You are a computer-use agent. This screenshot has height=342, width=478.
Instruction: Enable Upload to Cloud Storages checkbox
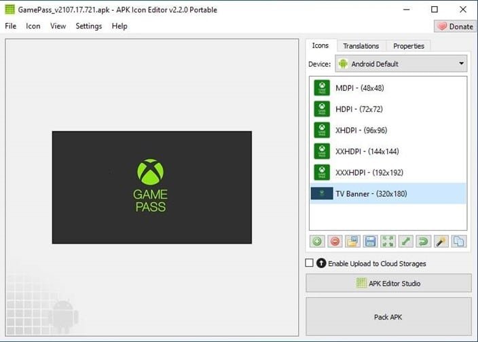click(309, 263)
